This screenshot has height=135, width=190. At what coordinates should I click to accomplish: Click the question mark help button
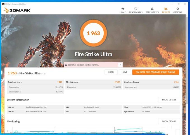[120, 65]
